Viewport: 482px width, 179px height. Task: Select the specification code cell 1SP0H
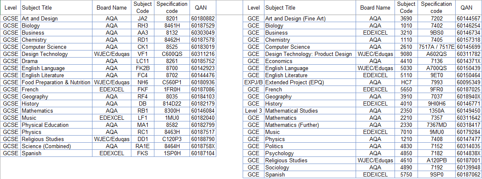[x=172, y=154]
